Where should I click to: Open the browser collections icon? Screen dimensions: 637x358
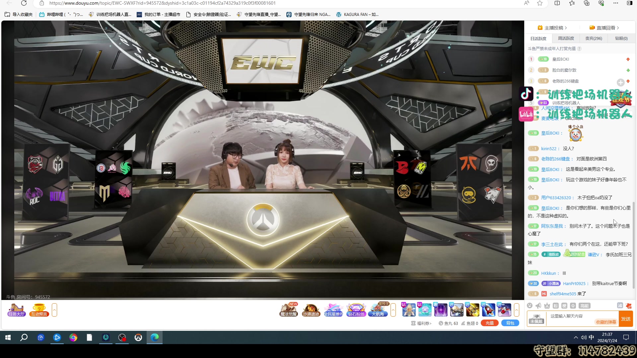point(587,3)
